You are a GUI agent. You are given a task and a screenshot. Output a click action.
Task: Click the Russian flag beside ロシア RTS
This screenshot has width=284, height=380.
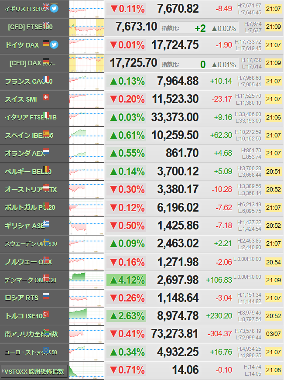click(x=46, y=296)
